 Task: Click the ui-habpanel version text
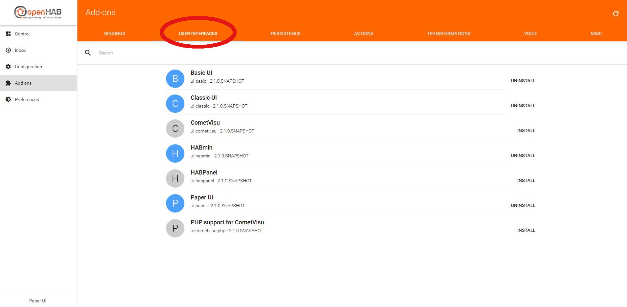click(221, 181)
